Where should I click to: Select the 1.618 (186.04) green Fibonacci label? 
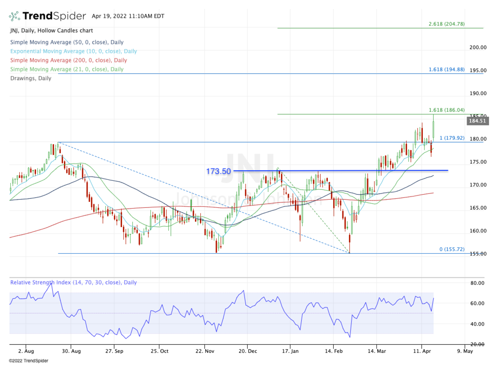447,110
